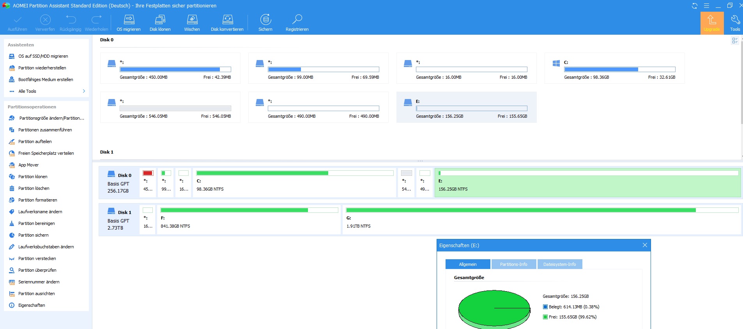Image resolution: width=743 pixels, height=329 pixels.
Task: Select C: 98.36GB NTFS bar in disk map
Action: 295,183
